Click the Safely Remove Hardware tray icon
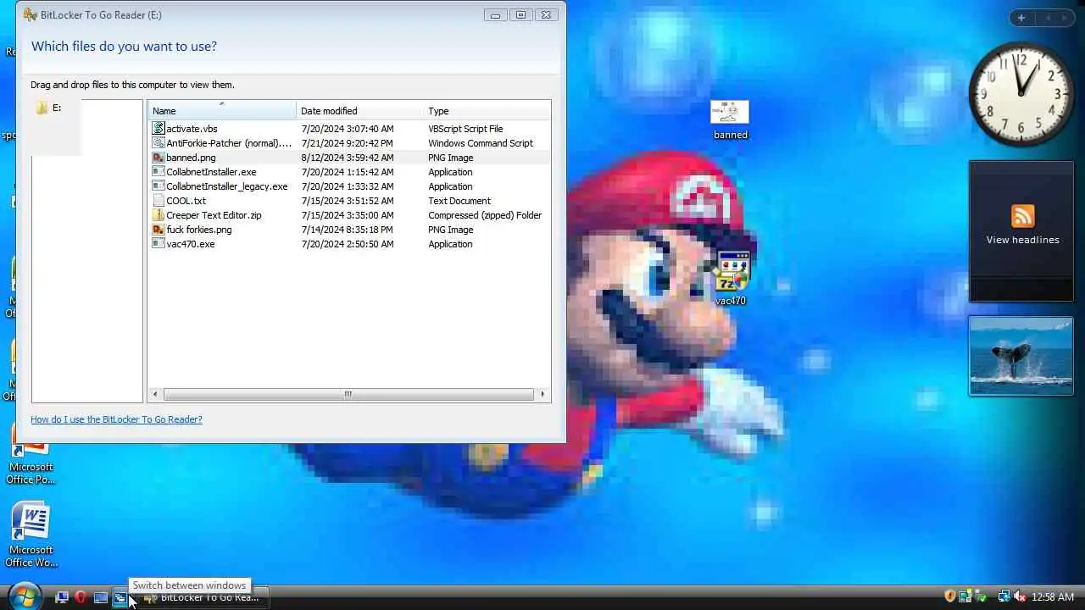 point(982,596)
